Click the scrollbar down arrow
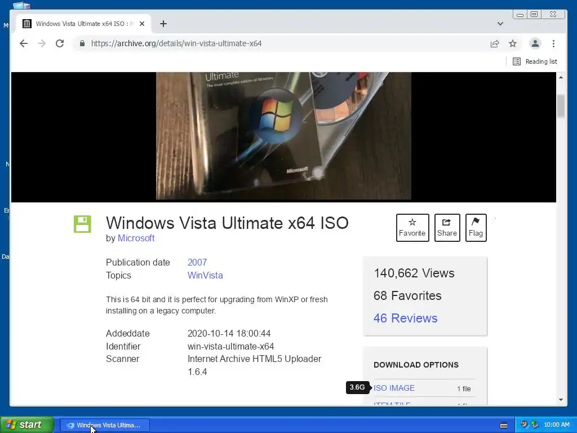Viewport: 577px width, 433px height. pyautogui.click(x=561, y=400)
